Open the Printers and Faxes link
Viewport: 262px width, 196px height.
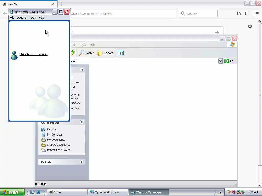point(59,150)
